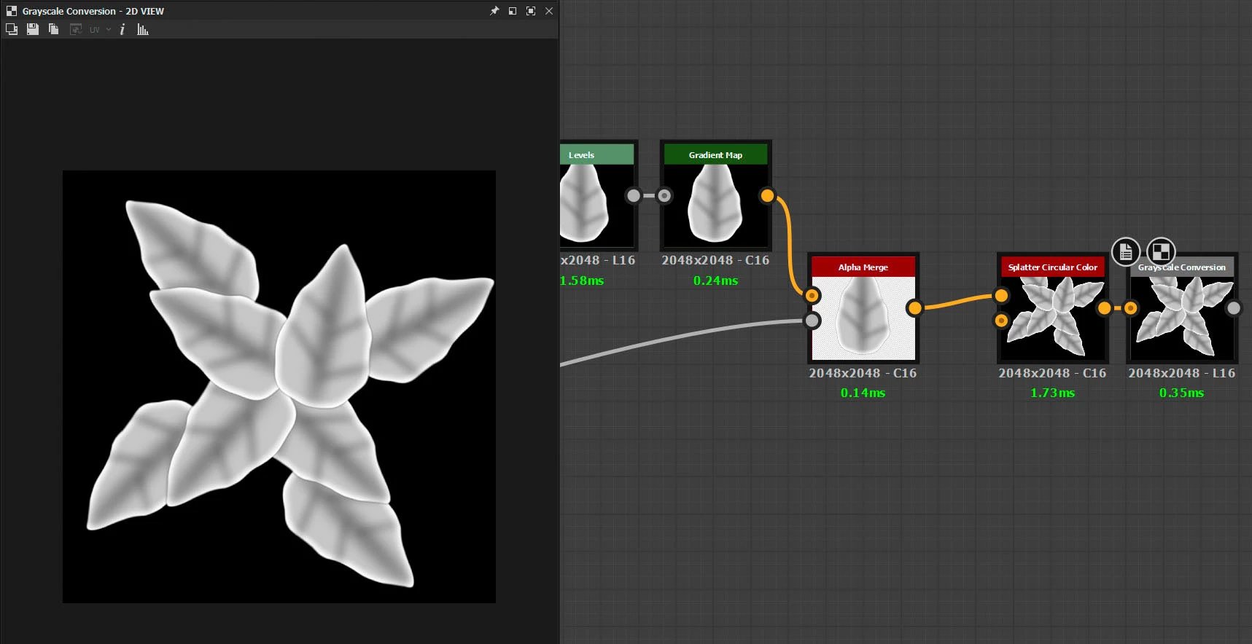This screenshot has height=644, width=1252.
Task: Select the Gradient Map node
Action: coord(715,195)
